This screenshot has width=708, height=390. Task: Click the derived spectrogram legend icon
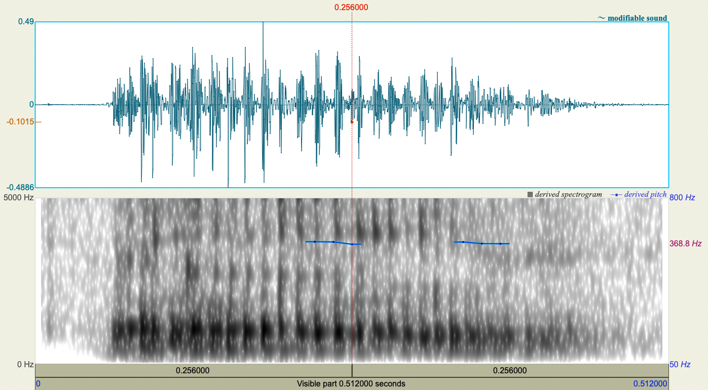point(529,194)
